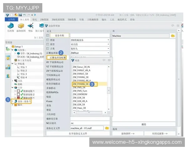Click the undo arrow in quick access toolbar
Image resolution: width=188 pixels, height=150 pixels.
[x=25, y=15]
